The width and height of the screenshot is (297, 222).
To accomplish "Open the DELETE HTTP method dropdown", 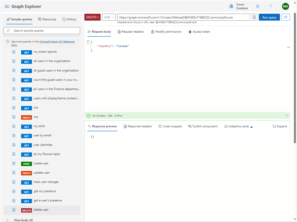I will (x=92, y=17).
